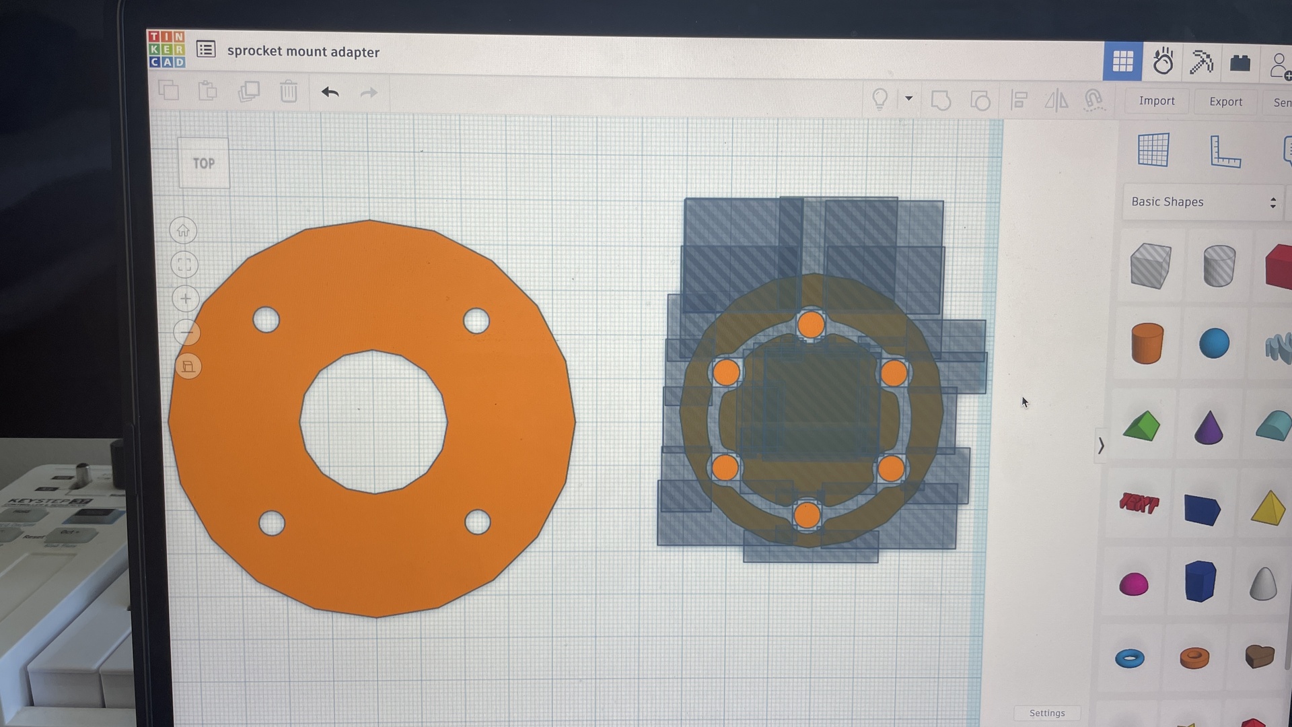Click the Delete trash icon
Screen dimensions: 1292x727
pyautogui.click(x=289, y=92)
